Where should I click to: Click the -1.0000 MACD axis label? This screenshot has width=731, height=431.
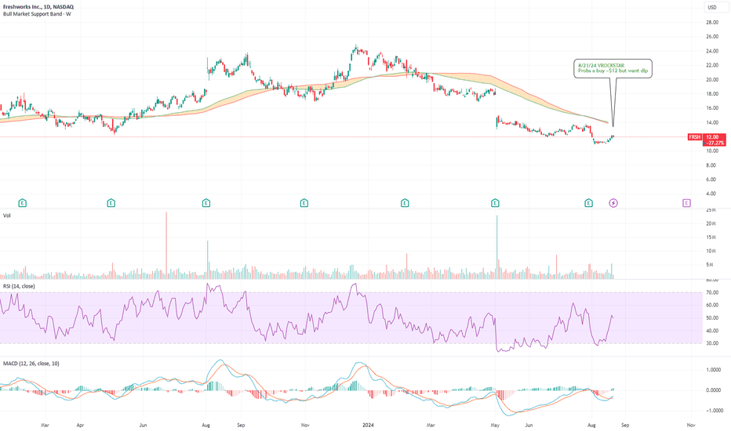tap(713, 411)
